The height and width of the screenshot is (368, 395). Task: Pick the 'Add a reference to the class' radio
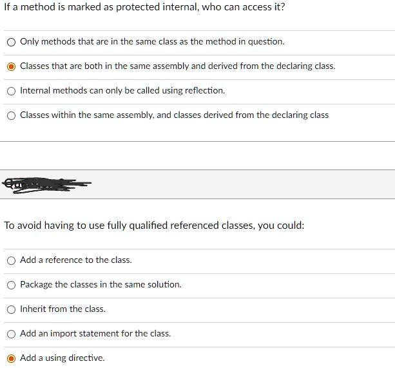coord(11,260)
